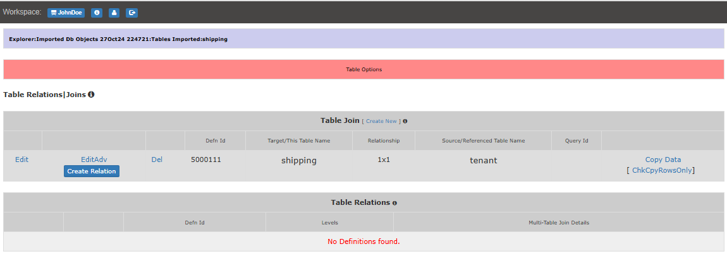Click the Query Id column header
This screenshot has height=261, width=727.
pos(577,141)
